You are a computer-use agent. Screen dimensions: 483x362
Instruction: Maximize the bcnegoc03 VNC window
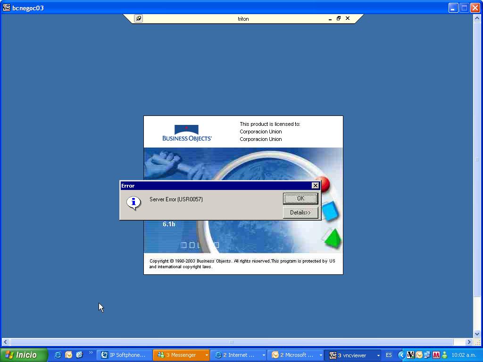click(464, 8)
